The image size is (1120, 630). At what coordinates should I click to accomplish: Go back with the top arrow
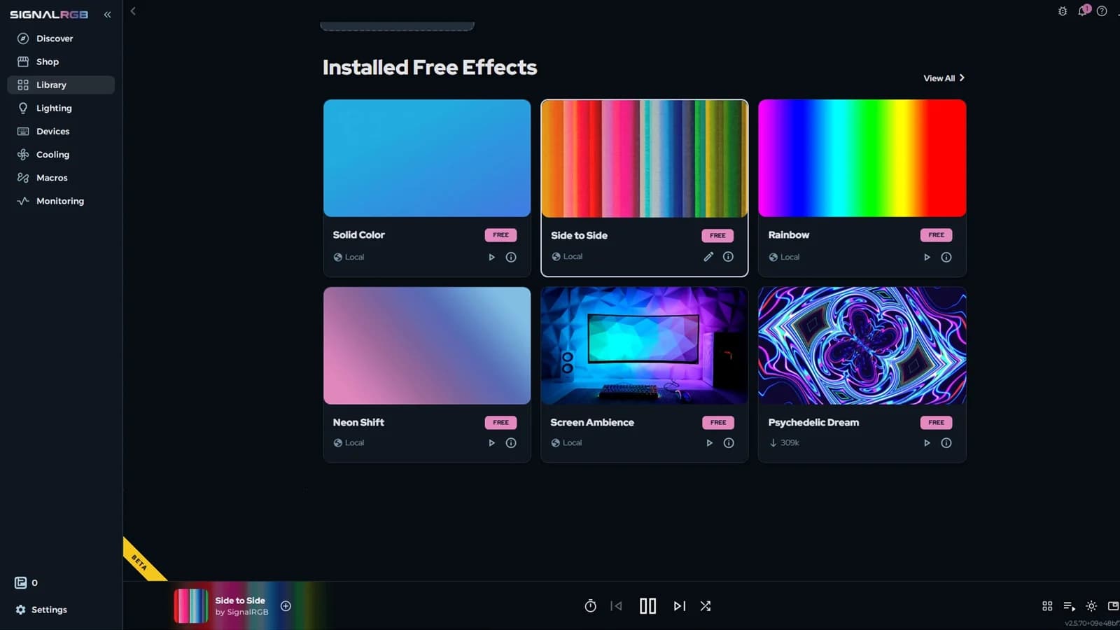(133, 10)
